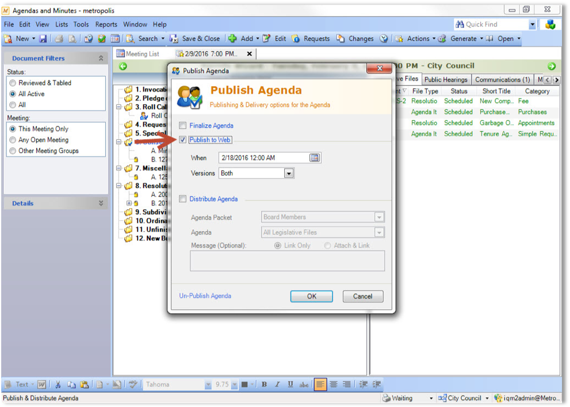Click the Paste clipboard icon
570x407 pixels.
click(x=85, y=385)
